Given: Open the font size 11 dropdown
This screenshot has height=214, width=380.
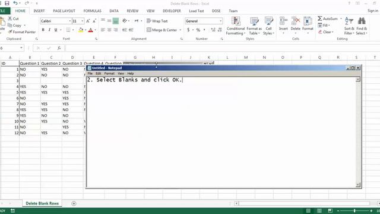Looking at the screenshot, I should (83, 21).
